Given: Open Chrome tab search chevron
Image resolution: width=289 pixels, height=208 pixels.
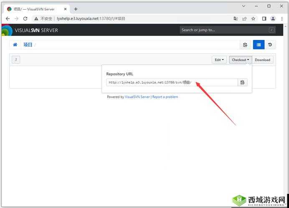Looking at the screenshot, I should (244, 6).
